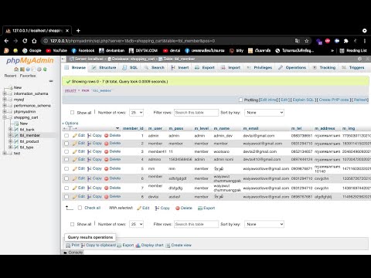Open the lower Sort by key dropdown

(264, 224)
